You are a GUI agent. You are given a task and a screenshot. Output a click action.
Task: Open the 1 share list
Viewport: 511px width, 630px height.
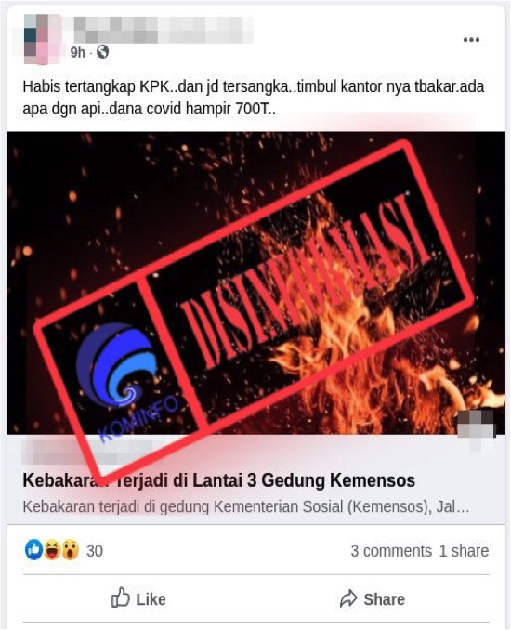(464, 550)
